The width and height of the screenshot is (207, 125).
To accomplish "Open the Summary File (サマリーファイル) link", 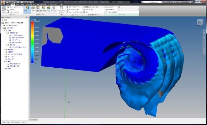I will point(73,10).
